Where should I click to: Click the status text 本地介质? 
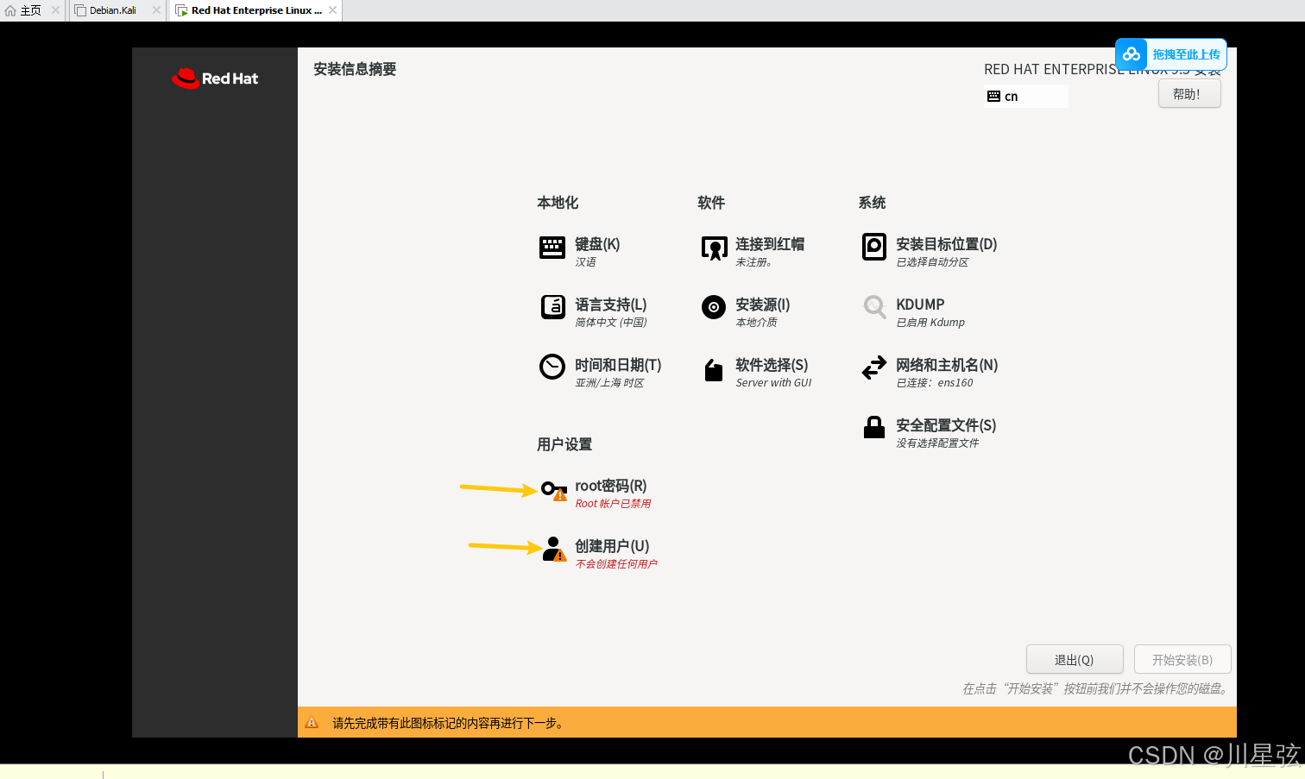(756, 323)
